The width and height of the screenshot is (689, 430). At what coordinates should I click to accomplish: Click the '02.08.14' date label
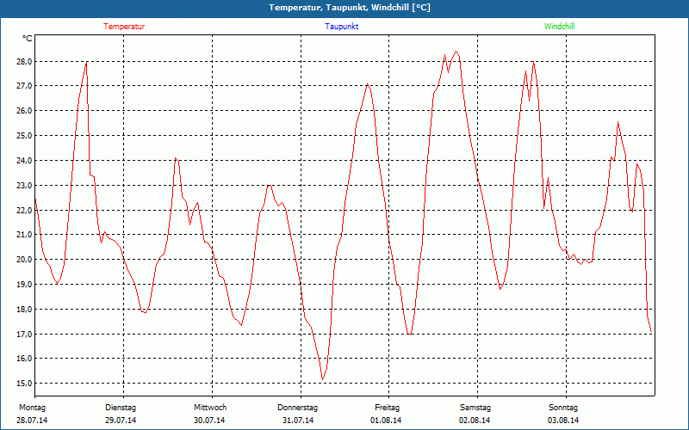point(475,421)
